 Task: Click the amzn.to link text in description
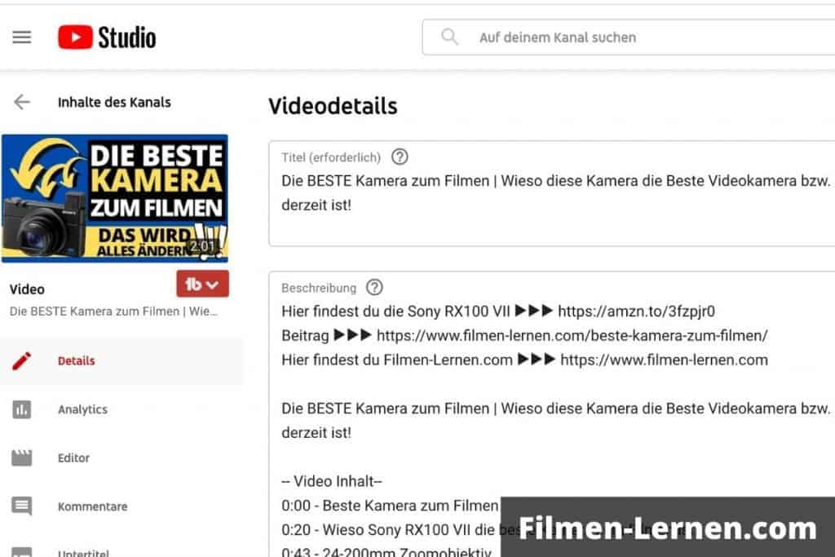(636, 311)
